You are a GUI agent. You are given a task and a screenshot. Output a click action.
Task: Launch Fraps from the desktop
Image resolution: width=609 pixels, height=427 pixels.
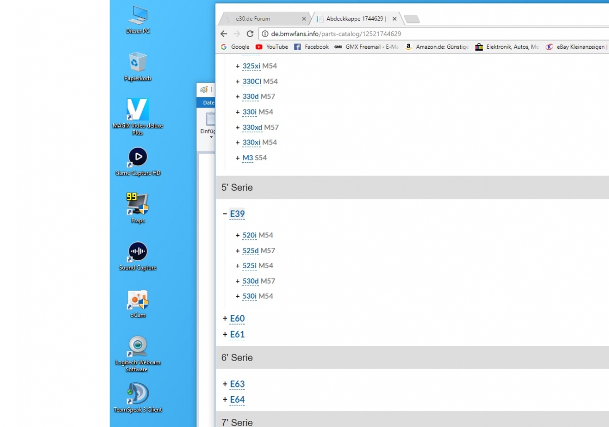138,204
